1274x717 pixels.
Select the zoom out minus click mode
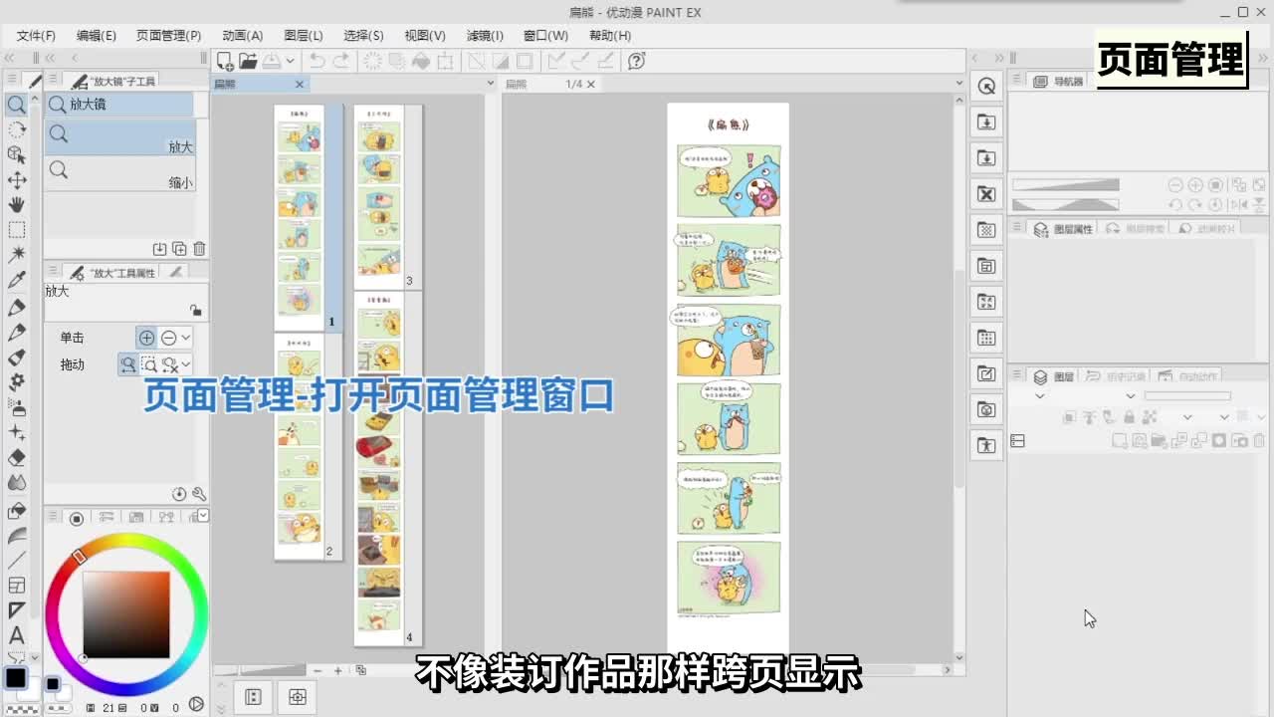click(168, 338)
